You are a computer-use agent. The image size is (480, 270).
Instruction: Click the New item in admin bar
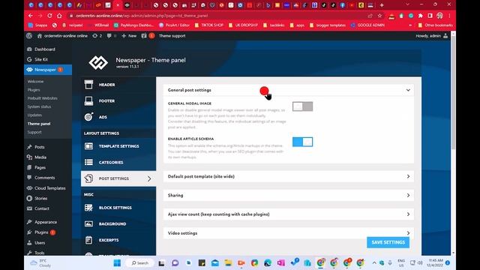(129, 36)
